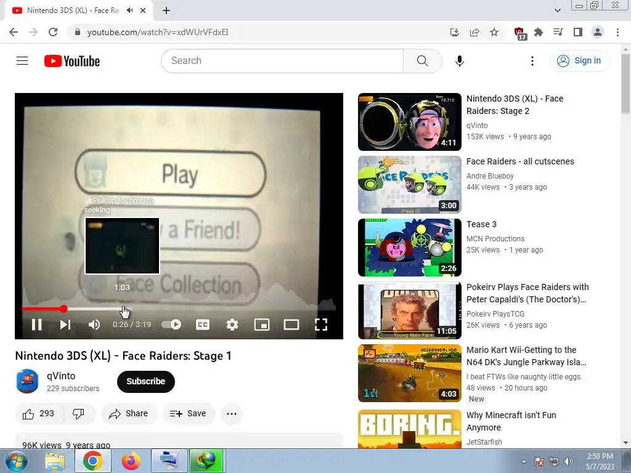Go to YouTube home logo
Image resolution: width=631 pixels, height=473 pixels.
point(72,61)
